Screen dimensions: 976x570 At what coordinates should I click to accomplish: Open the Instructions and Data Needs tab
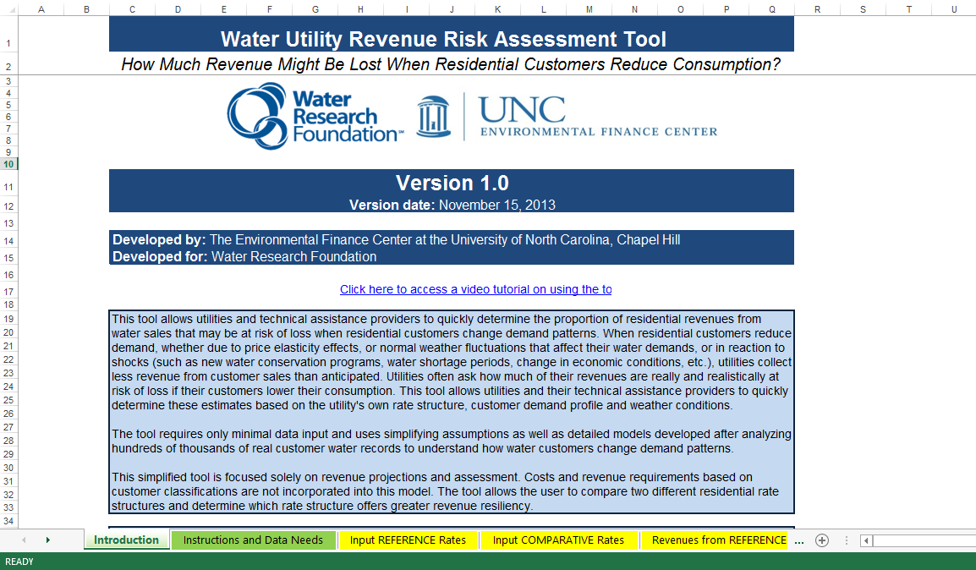click(x=254, y=540)
